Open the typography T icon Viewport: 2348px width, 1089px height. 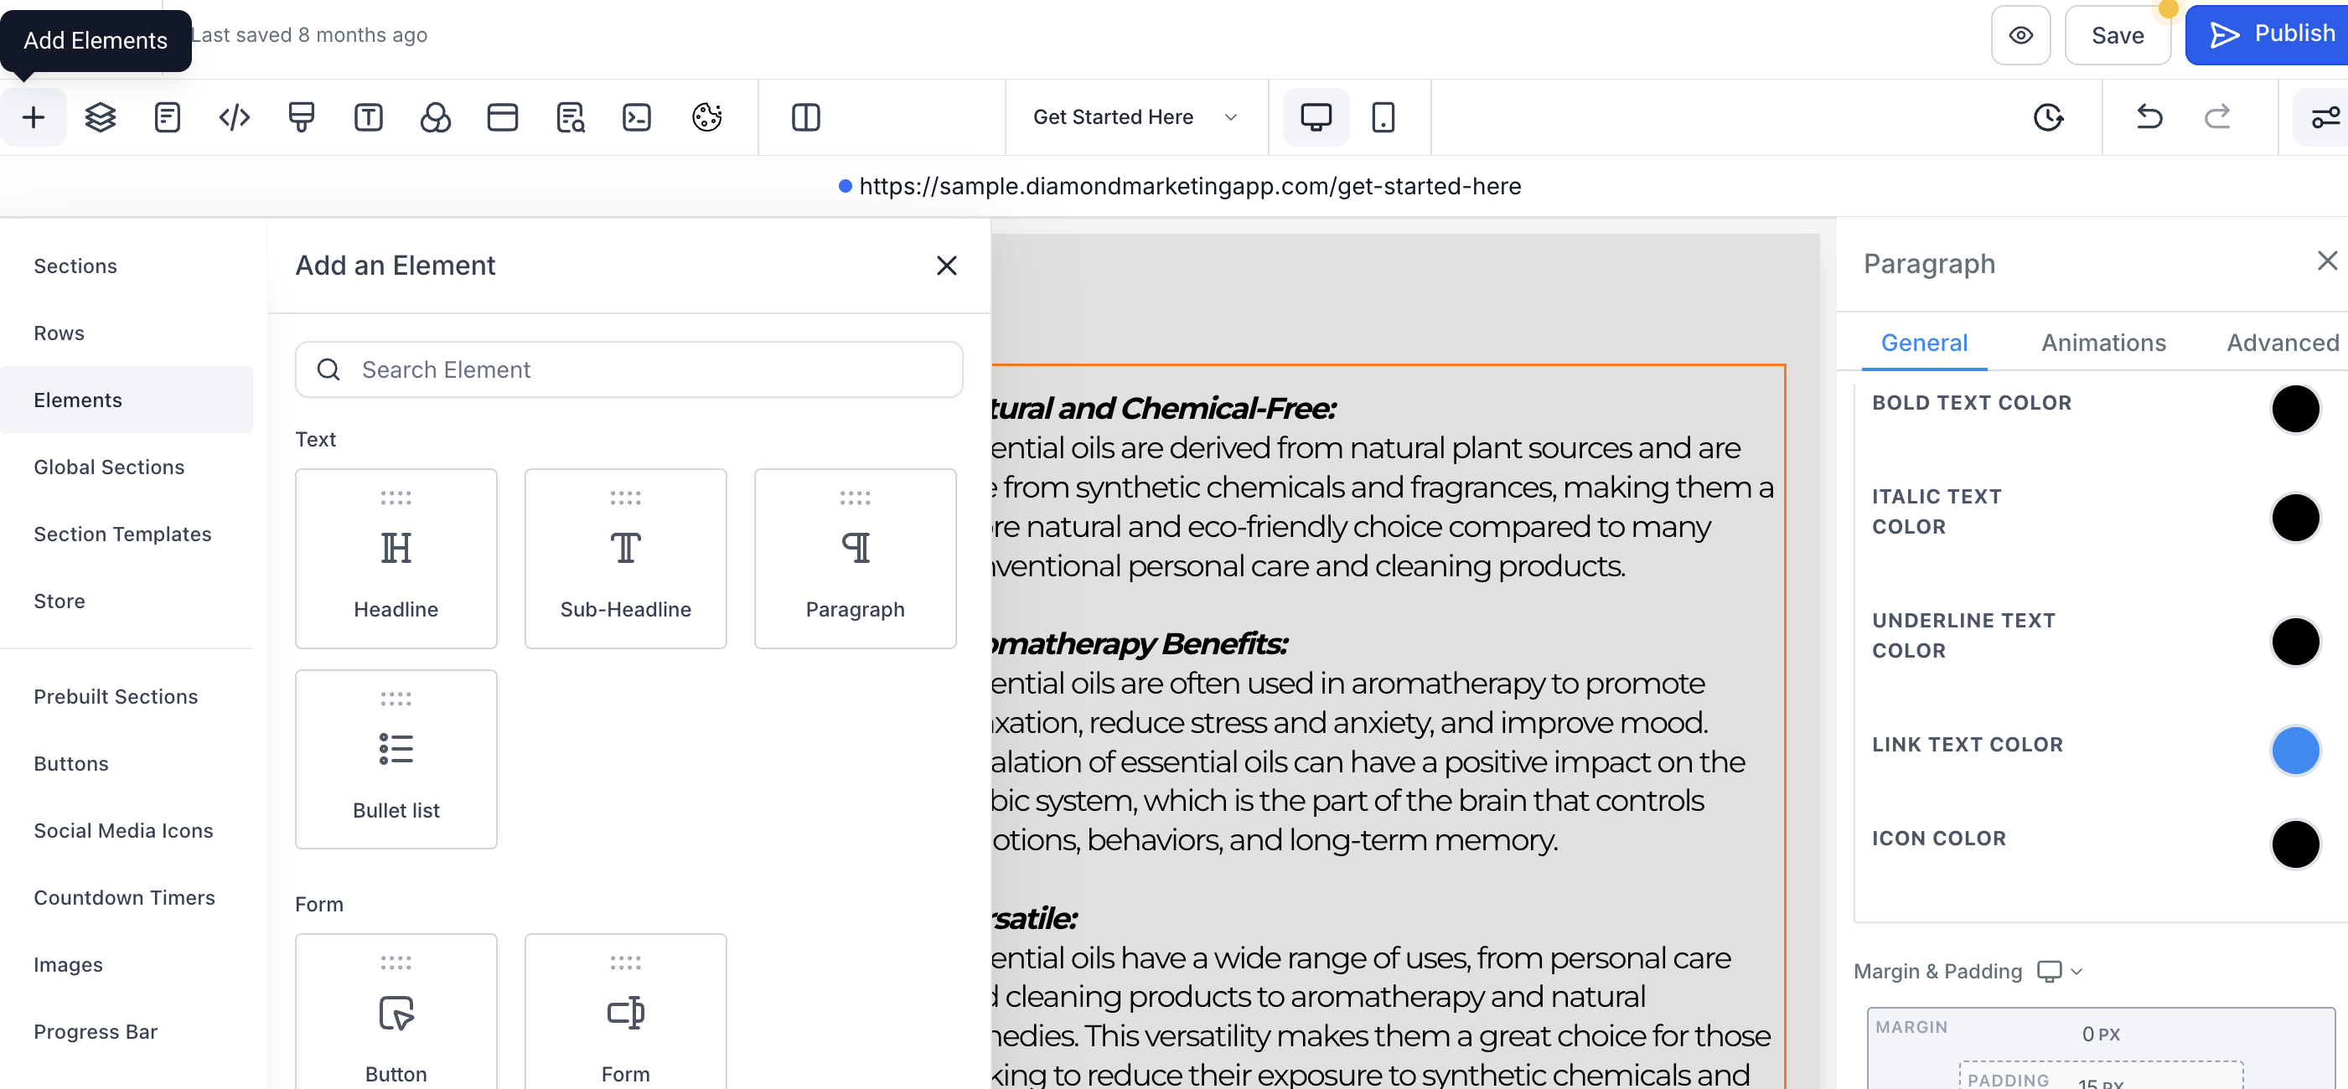tap(368, 117)
